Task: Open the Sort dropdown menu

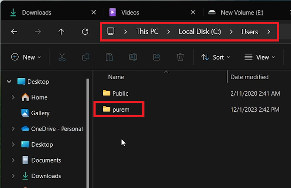Action: point(215,57)
